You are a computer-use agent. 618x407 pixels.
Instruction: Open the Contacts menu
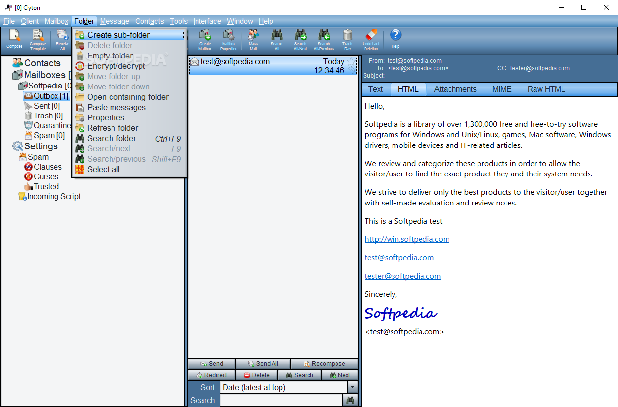(x=149, y=21)
